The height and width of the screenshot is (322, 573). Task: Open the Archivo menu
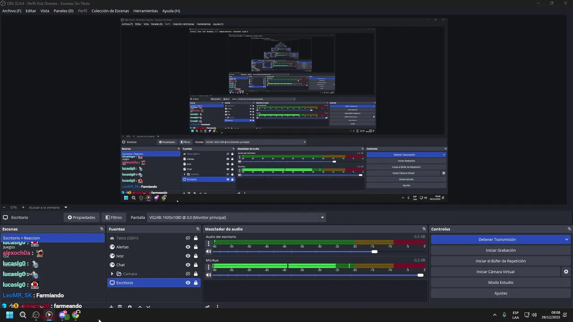coord(12,11)
